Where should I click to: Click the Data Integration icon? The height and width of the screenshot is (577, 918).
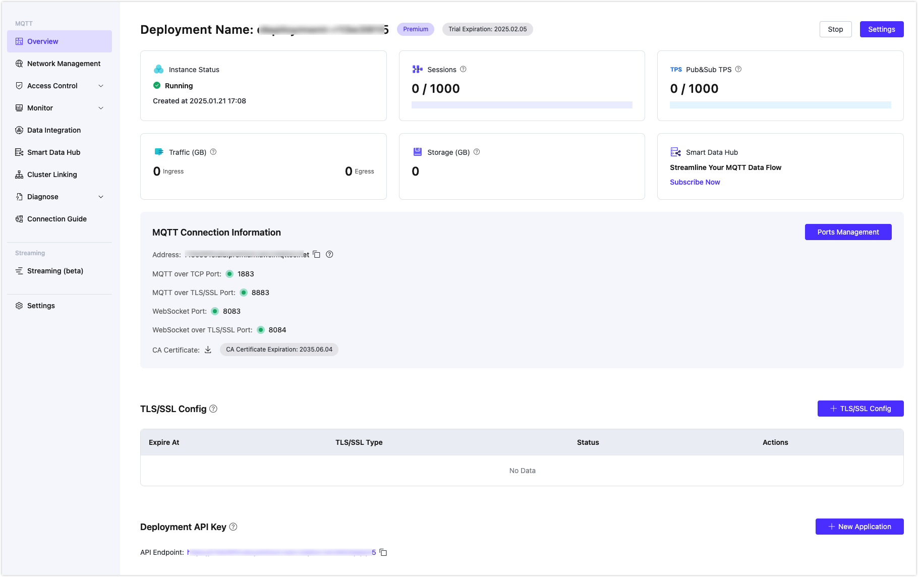[19, 130]
